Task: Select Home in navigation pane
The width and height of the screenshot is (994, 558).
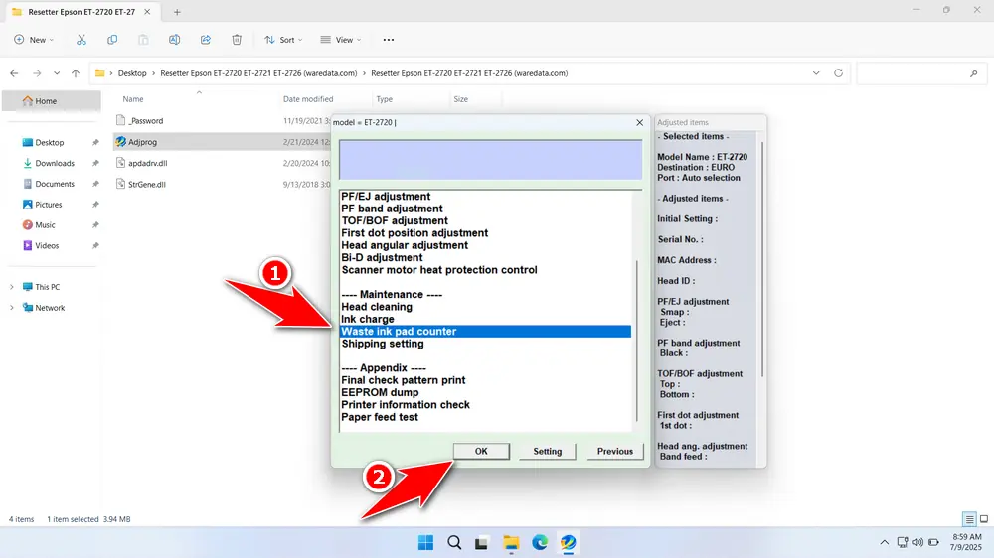Action: [x=51, y=100]
